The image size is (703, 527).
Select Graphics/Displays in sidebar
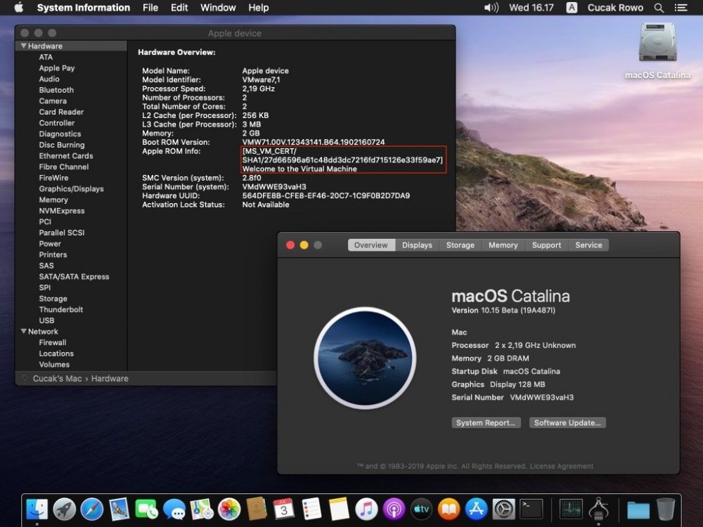(x=71, y=188)
